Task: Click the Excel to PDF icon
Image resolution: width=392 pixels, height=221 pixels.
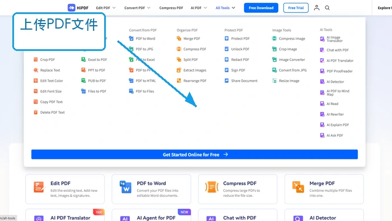Action: tap(83, 59)
